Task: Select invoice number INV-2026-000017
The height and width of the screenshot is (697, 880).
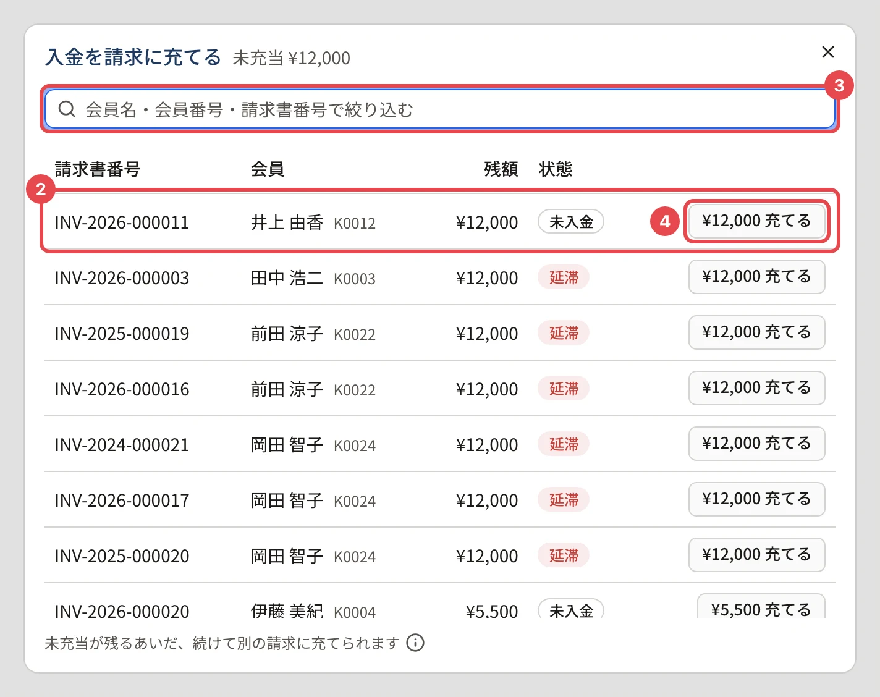Action: [122, 501]
